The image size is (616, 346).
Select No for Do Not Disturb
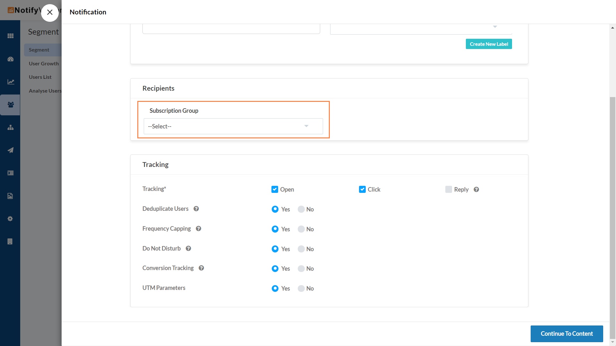click(x=301, y=249)
